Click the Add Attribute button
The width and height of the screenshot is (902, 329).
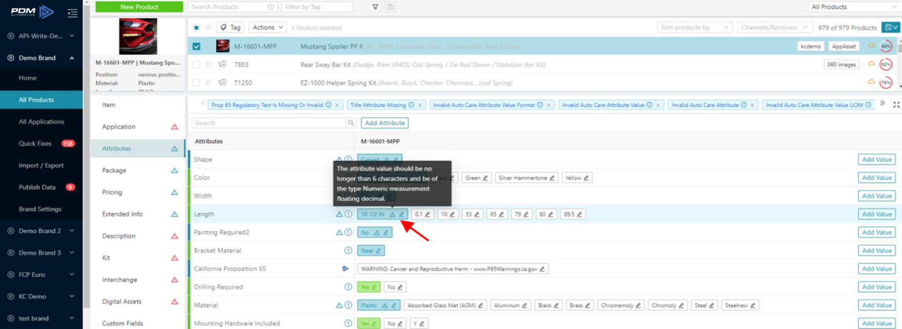tap(385, 123)
